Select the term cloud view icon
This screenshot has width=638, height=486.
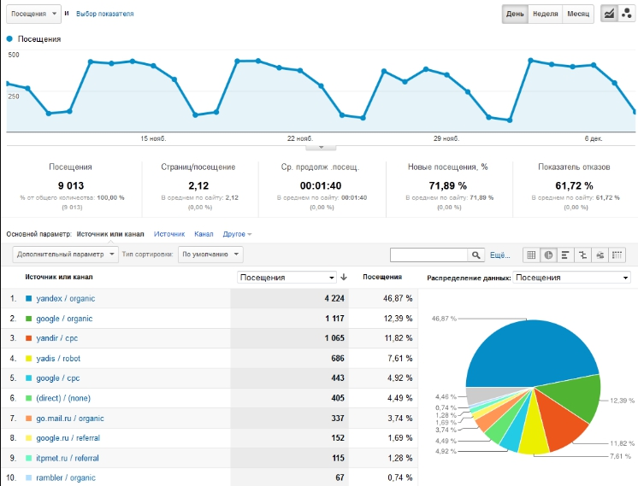[x=600, y=255]
